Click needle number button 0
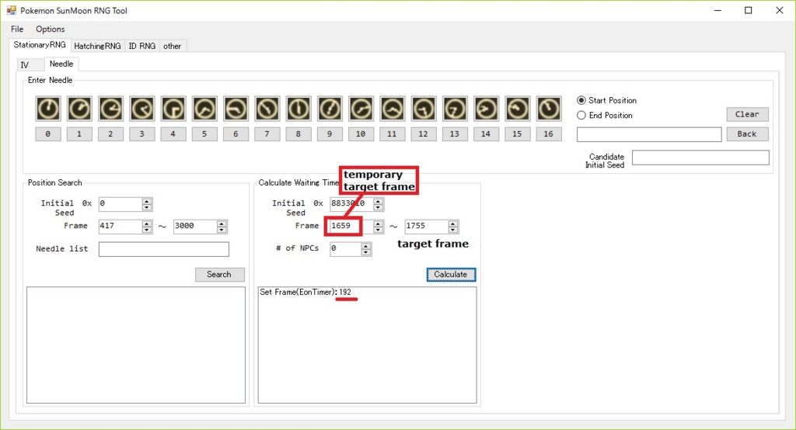This screenshot has height=430, width=796. pyautogui.click(x=48, y=134)
